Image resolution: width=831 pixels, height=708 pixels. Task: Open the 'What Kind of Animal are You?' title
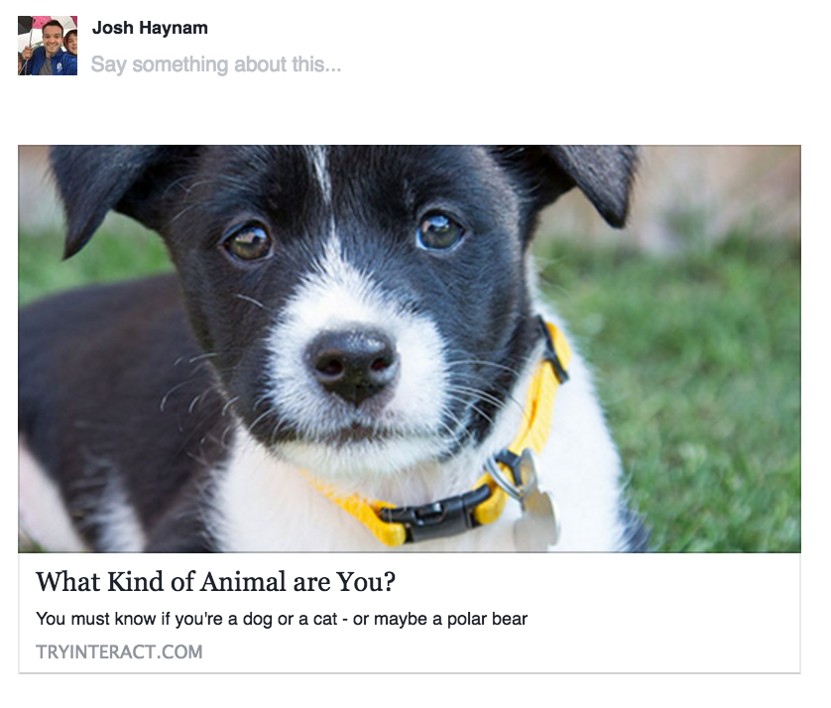click(x=216, y=581)
